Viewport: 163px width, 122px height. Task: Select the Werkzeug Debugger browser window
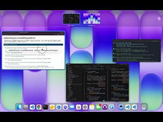pos(34,50)
